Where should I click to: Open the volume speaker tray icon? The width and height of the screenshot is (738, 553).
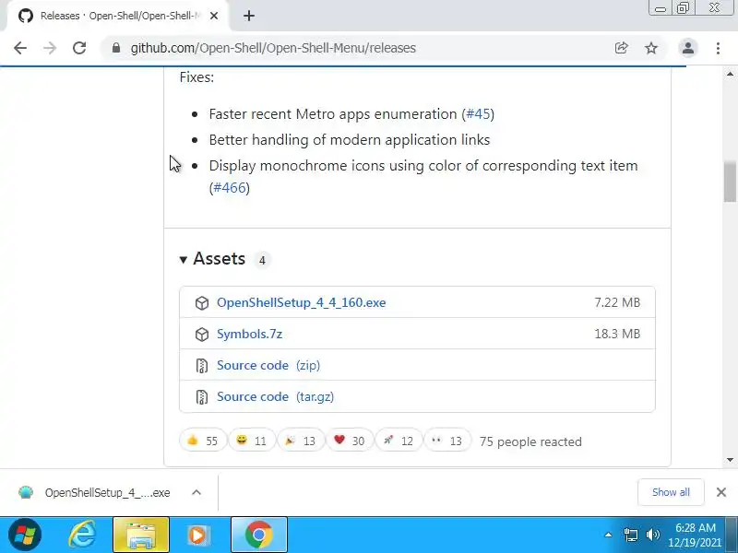pos(653,535)
